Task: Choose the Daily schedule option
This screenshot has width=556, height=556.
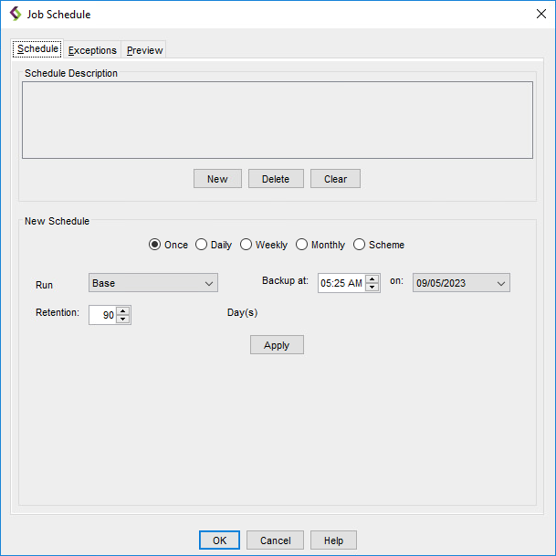Action: (201, 245)
